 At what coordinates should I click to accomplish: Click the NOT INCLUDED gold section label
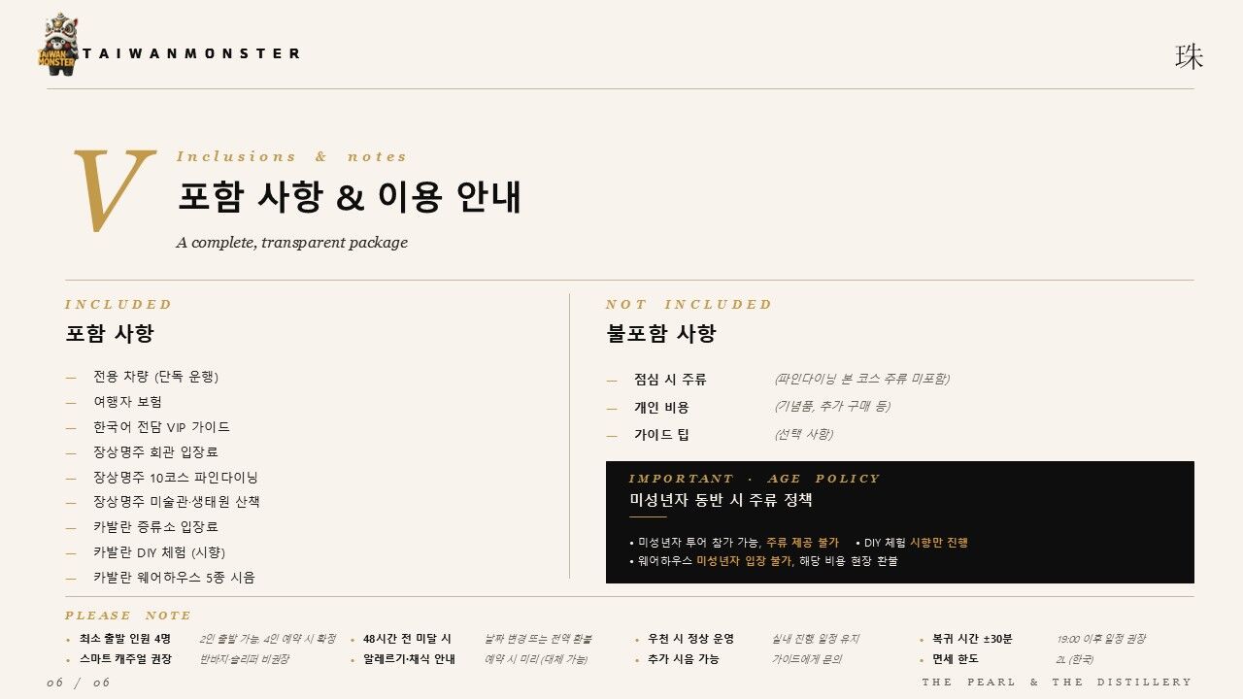click(x=689, y=305)
